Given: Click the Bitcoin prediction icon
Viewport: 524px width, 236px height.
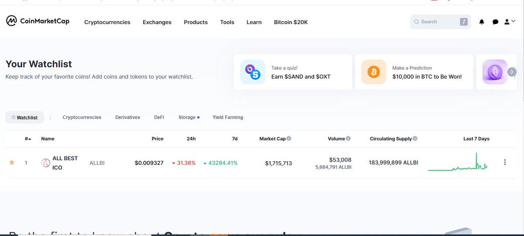Looking at the screenshot, I should tap(373, 72).
